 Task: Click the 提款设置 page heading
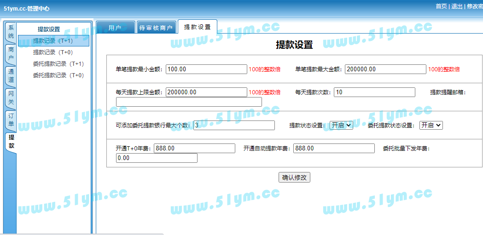[294, 45]
